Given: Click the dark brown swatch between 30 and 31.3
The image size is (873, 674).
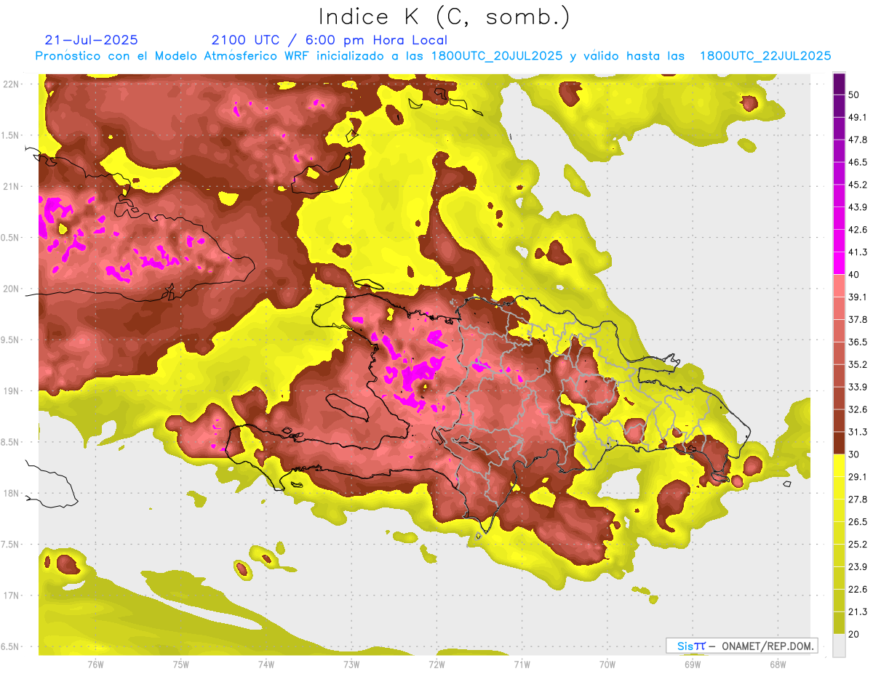Looking at the screenshot, I should coord(839,443).
